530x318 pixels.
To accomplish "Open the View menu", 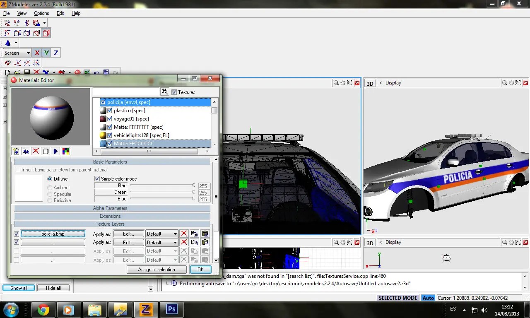I will point(22,13).
